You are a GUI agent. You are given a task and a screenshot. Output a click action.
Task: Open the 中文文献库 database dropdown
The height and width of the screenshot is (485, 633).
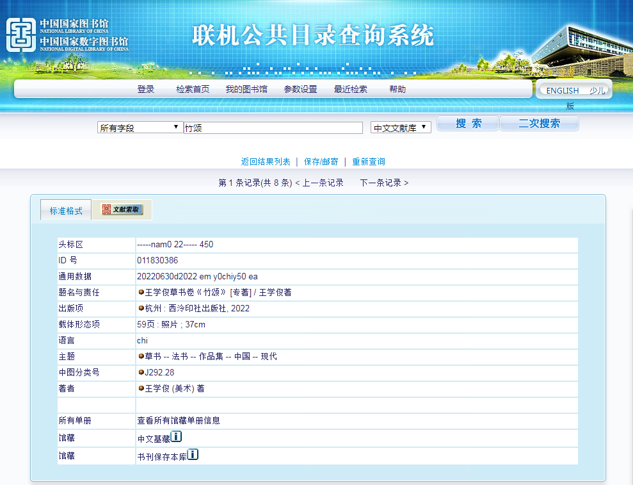tap(400, 127)
